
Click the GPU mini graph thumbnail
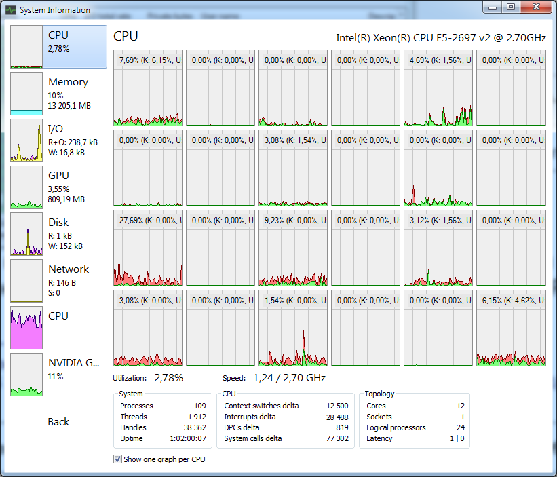click(26, 187)
